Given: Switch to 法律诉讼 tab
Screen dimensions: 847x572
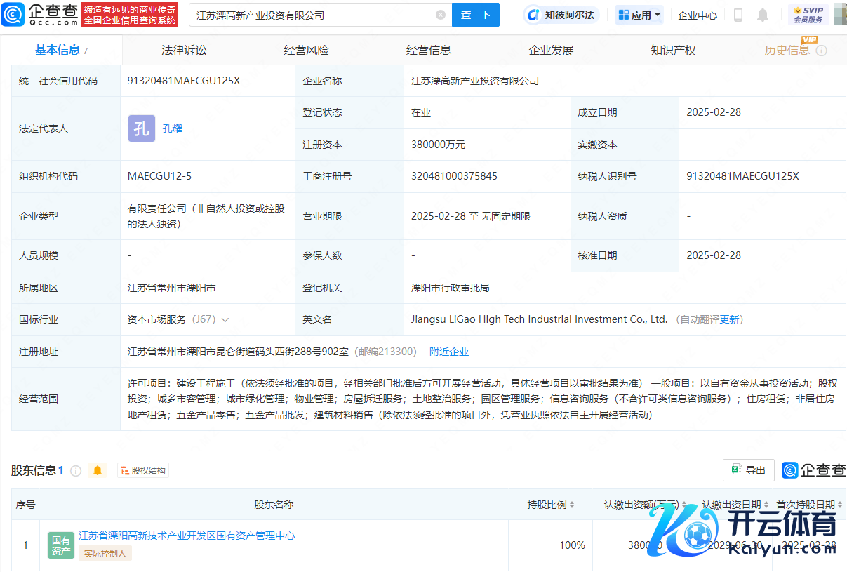Looking at the screenshot, I should pos(184,50).
